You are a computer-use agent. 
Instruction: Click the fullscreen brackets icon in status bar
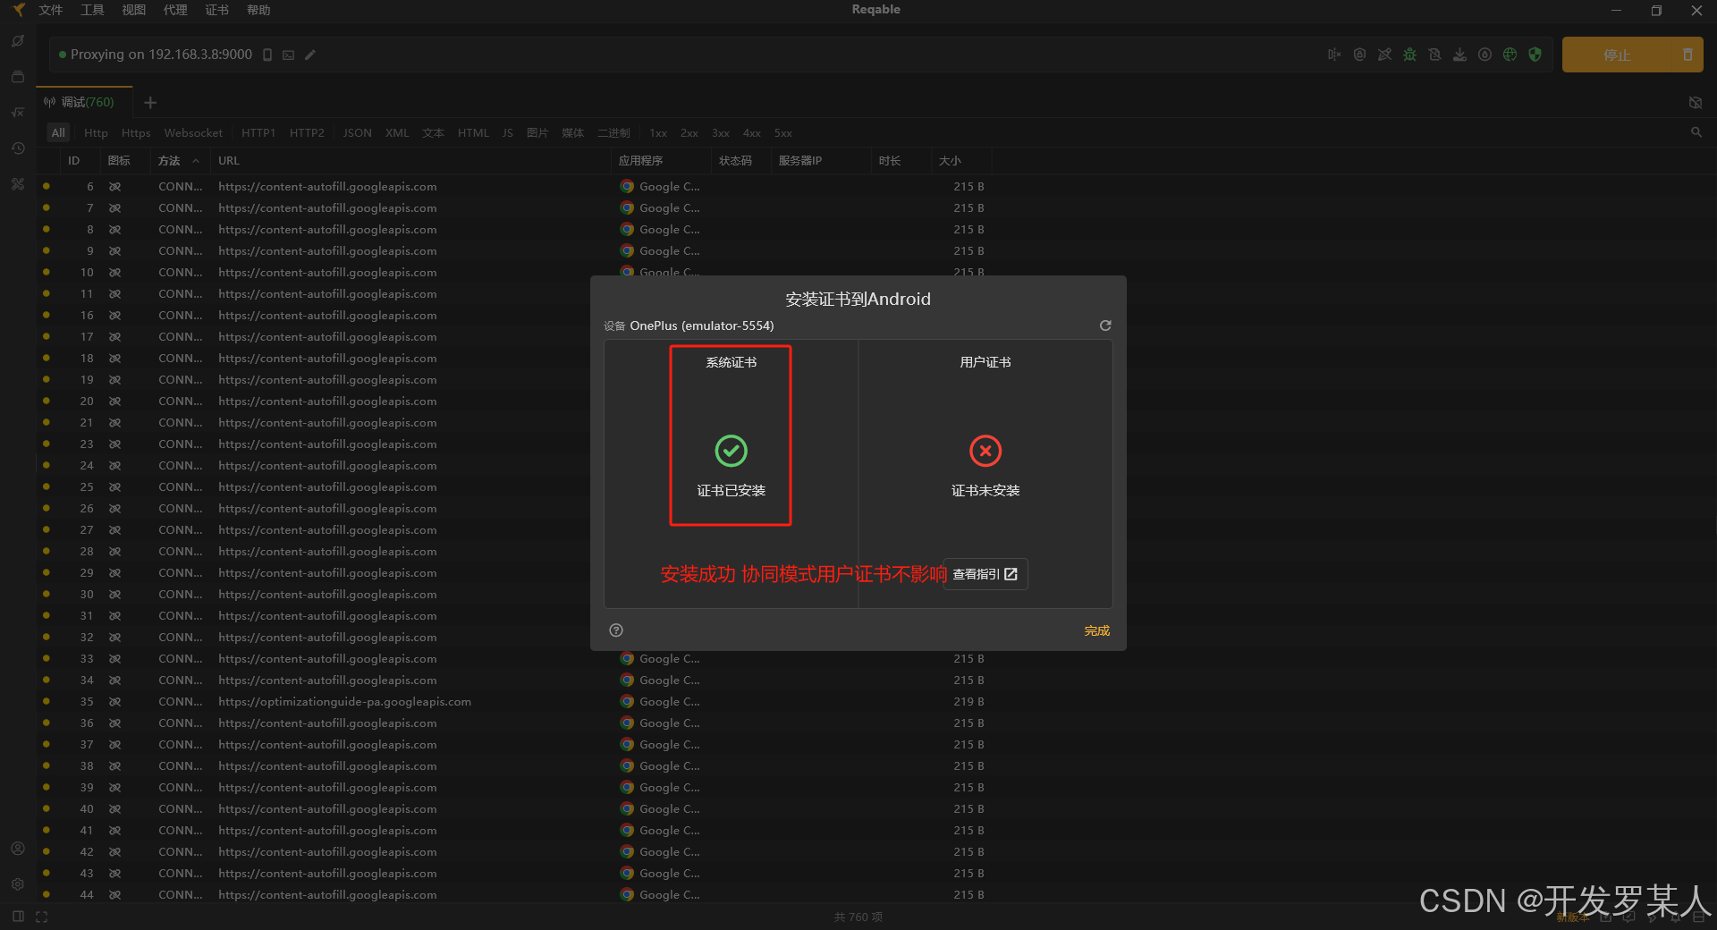41,917
